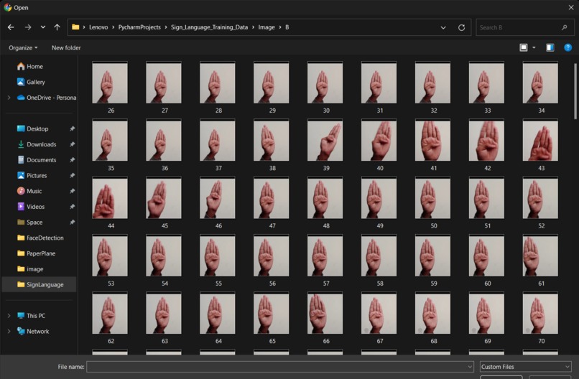Close the Open dialog
The image size is (579, 379).
[x=570, y=7]
